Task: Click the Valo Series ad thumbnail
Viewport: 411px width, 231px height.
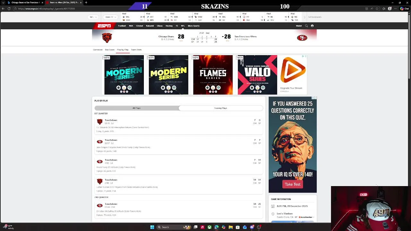Action: click(x=257, y=75)
